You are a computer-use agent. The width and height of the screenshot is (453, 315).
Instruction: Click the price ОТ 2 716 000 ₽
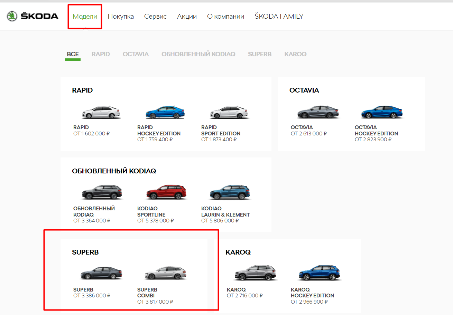point(245,296)
